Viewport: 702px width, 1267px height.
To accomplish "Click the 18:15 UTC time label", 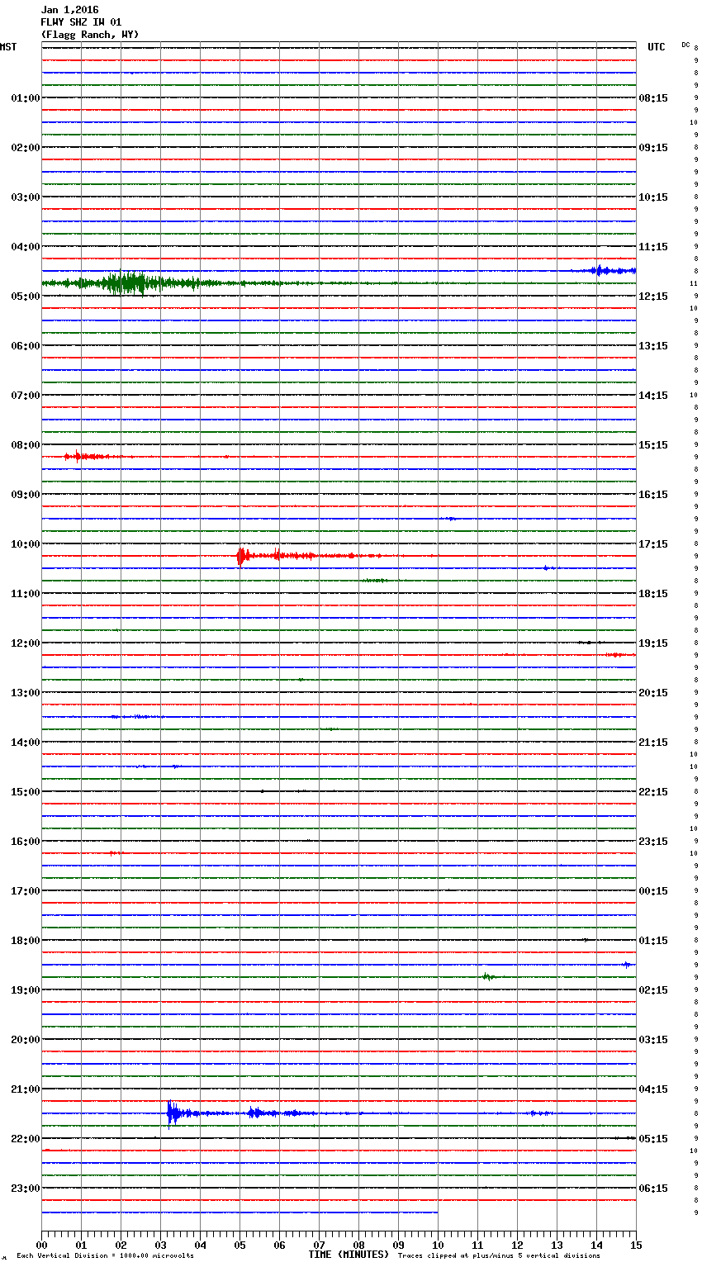I will coord(653,594).
